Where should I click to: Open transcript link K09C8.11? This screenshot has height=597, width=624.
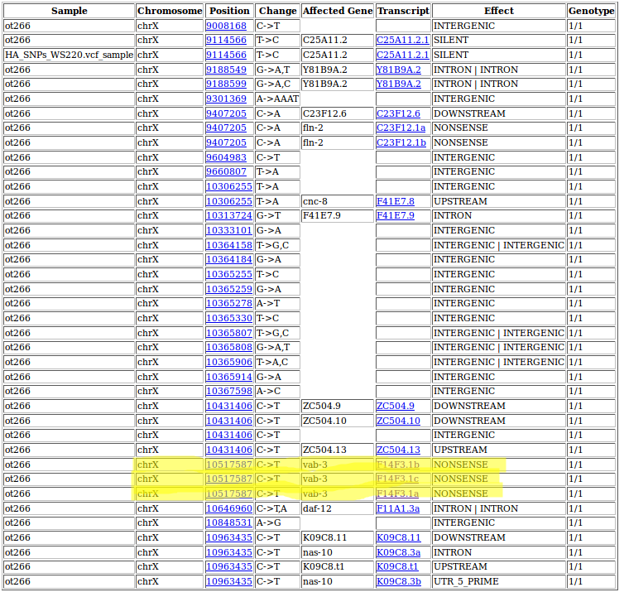[x=399, y=537]
